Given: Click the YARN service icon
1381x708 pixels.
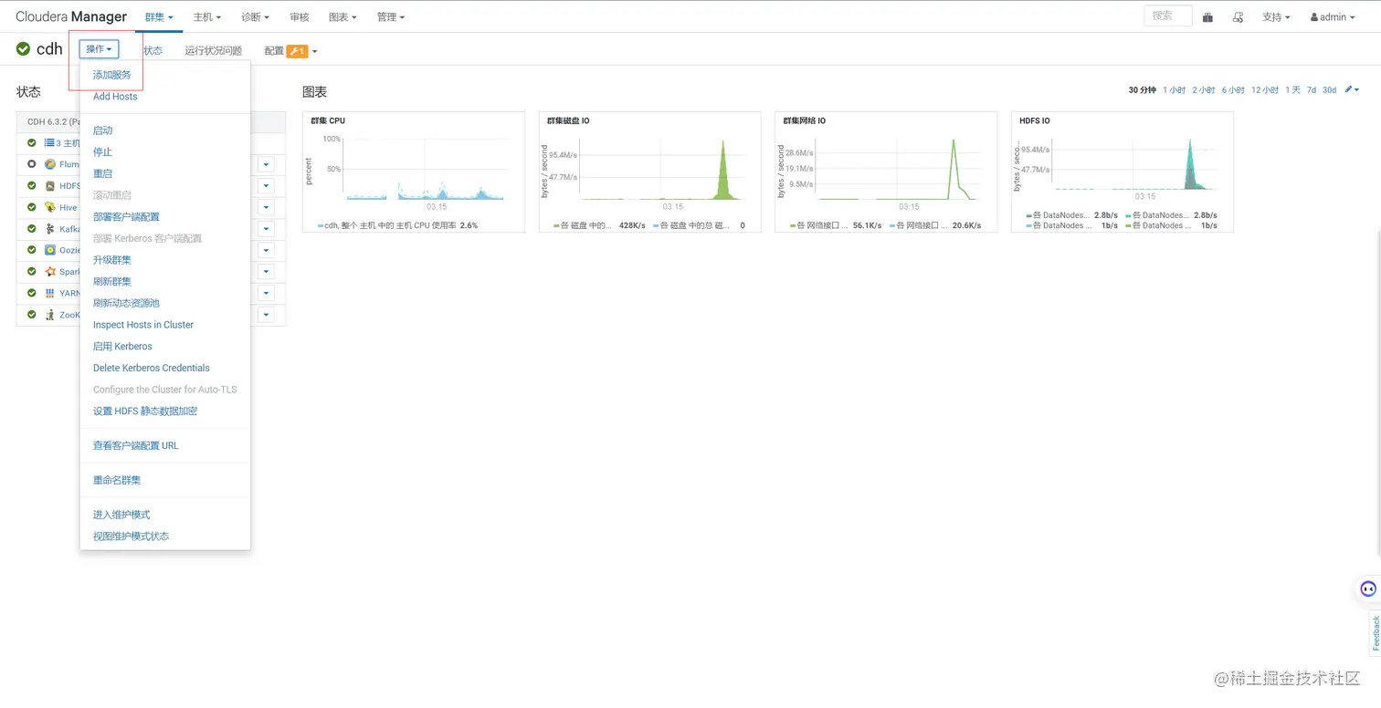Looking at the screenshot, I should 50,293.
